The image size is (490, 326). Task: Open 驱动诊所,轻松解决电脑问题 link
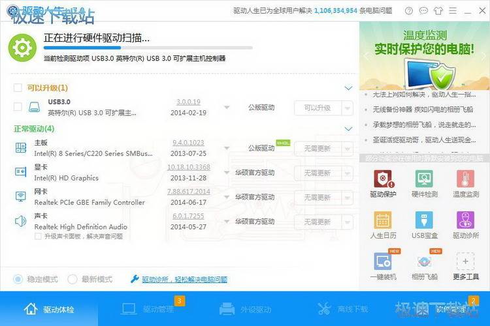184,279
